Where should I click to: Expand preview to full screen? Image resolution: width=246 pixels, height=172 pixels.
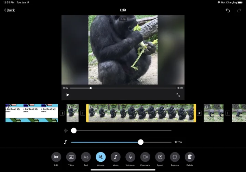(x=178, y=95)
